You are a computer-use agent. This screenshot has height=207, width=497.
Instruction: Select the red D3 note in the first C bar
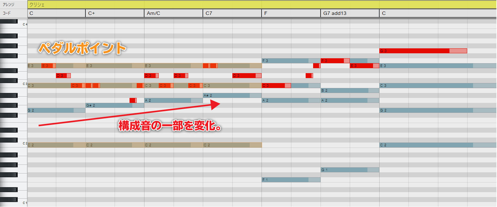[x=63, y=76]
